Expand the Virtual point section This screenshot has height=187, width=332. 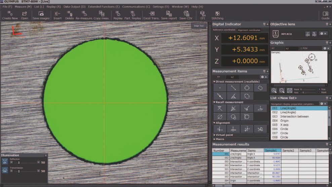pos(214,135)
